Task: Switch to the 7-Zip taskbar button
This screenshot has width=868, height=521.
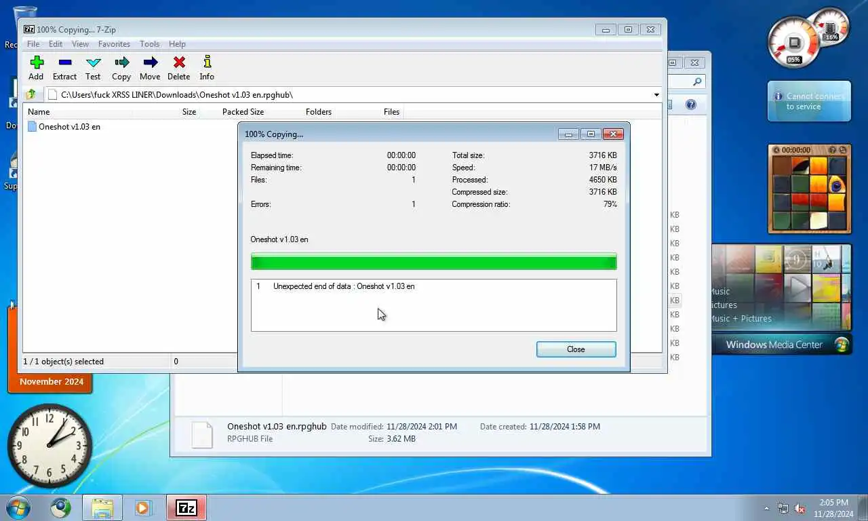Action: pyautogui.click(x=186, y=507)
